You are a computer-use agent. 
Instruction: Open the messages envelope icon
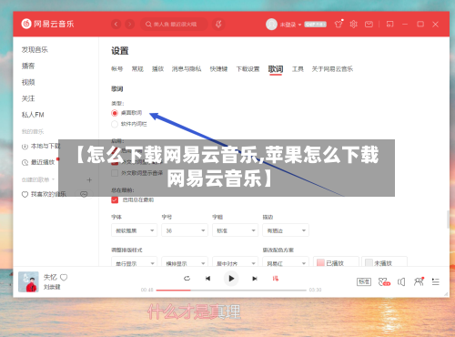click(x=369, y=24)
